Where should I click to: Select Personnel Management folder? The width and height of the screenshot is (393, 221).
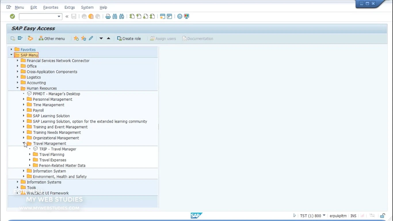pos(53,99)
